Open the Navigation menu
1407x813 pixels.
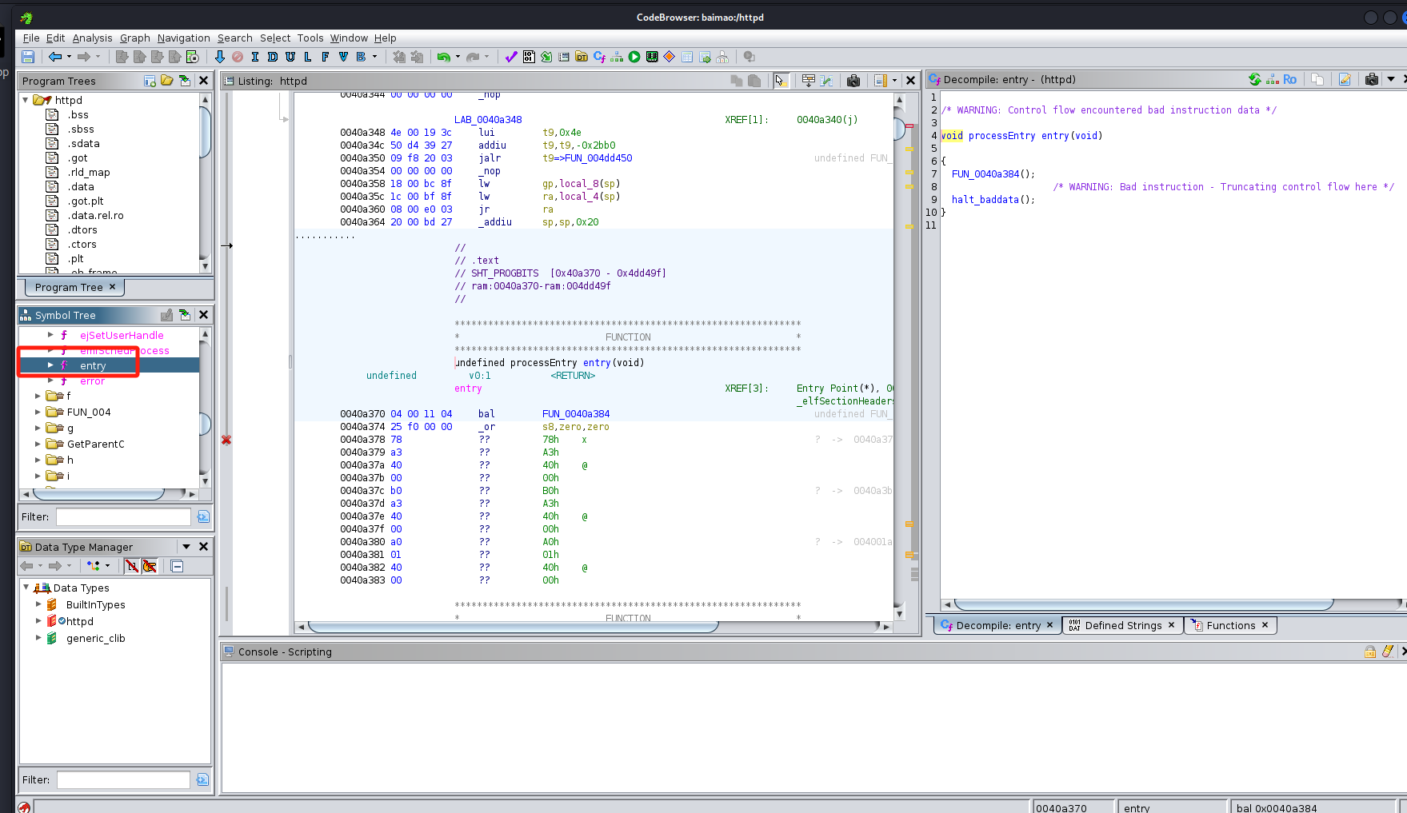click(x=183, y=38)
